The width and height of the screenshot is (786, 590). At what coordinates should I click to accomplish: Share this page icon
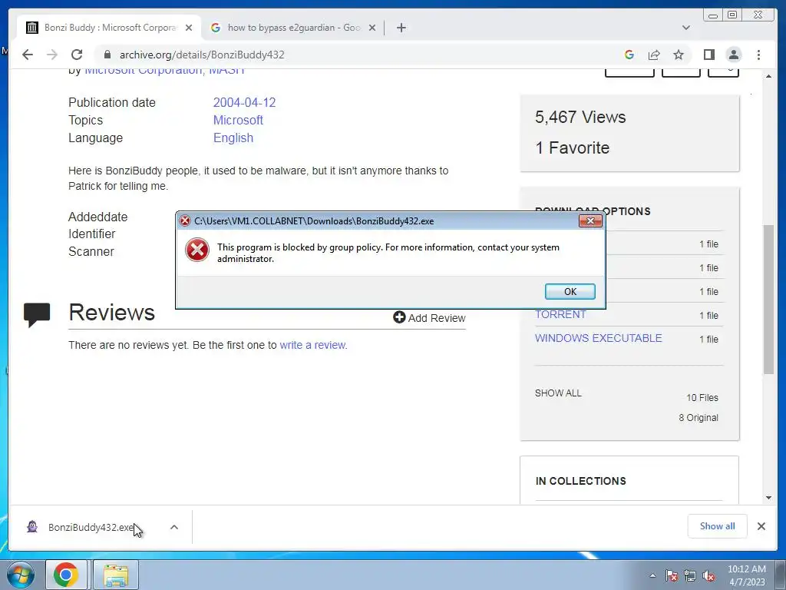pos(654,55)
